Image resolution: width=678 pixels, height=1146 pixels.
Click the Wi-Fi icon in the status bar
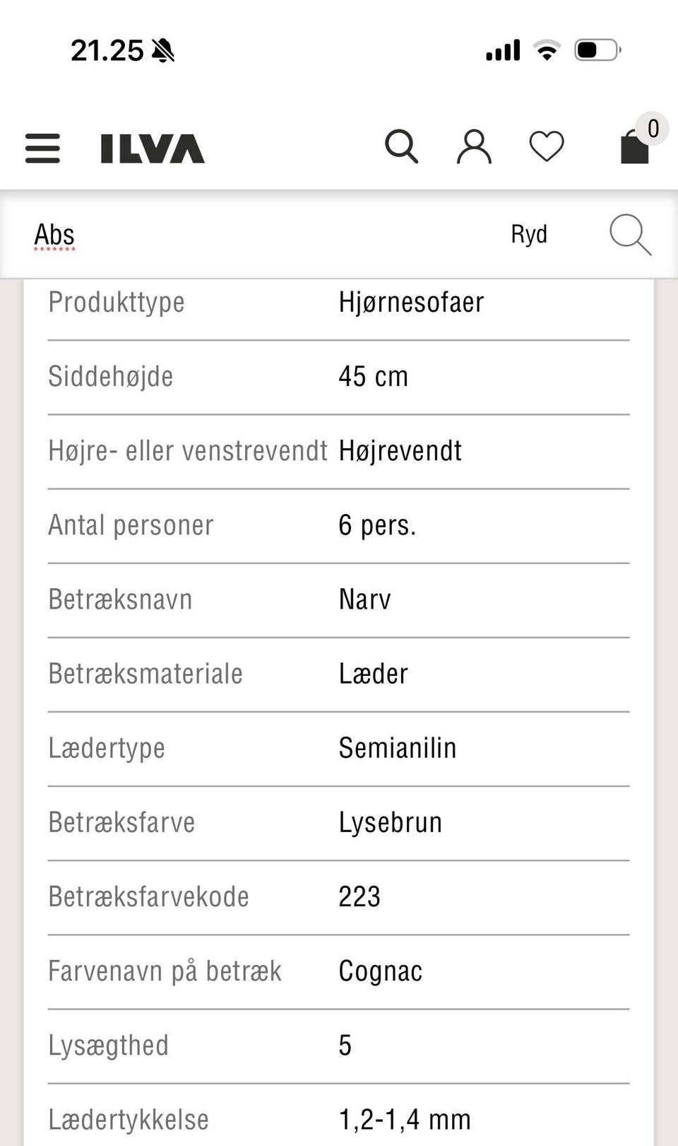click(x=545, y=49)
